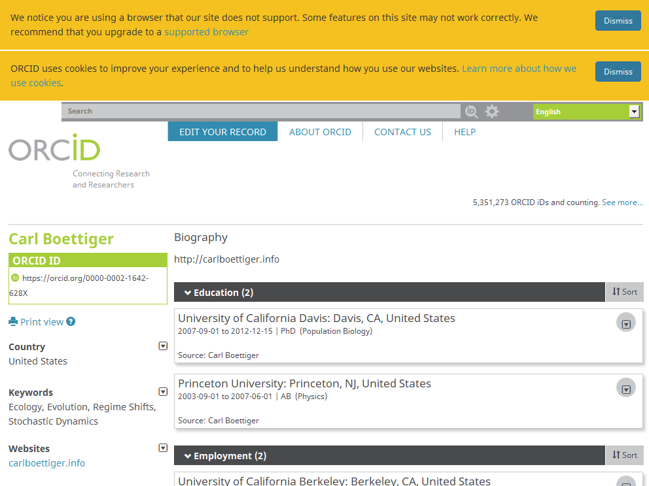Visit the carlboettiger.info website link

pos(46,462)
